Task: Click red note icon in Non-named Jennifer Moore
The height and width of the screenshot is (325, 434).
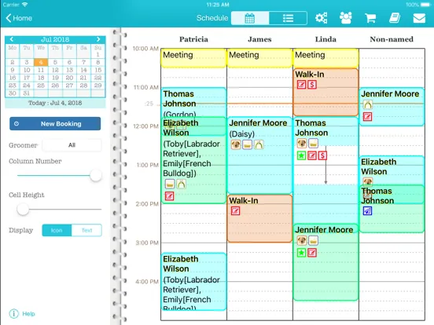Action: pos(367,117)
